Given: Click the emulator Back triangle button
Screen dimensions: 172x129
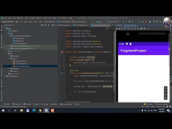Looking at the screenshot, I should [x=132, y=29].
